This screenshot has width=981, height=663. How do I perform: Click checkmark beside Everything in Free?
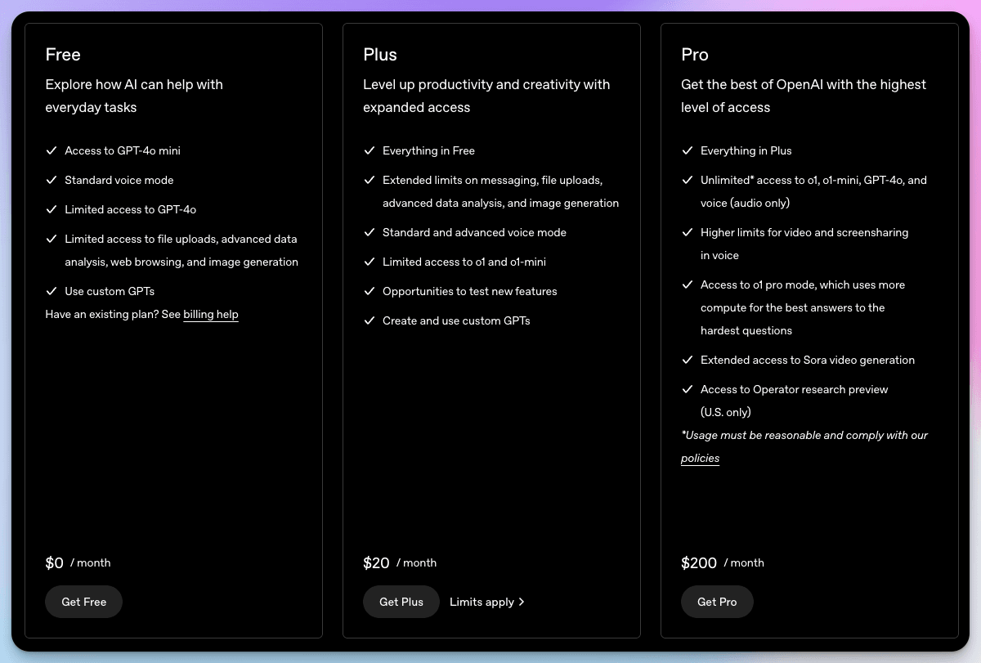pos(369,150)
